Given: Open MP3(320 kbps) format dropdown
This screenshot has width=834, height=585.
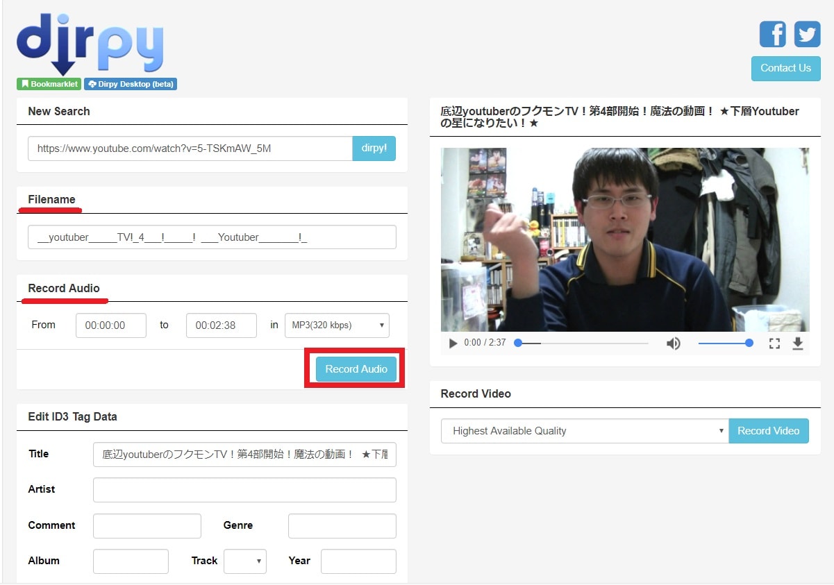Looking at the screenshot, I should click(337, 325).
